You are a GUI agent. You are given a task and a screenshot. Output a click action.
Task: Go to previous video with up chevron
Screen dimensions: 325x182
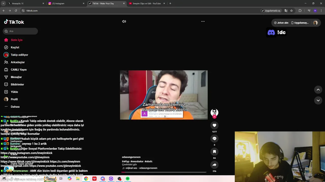[x=318, y=89]
